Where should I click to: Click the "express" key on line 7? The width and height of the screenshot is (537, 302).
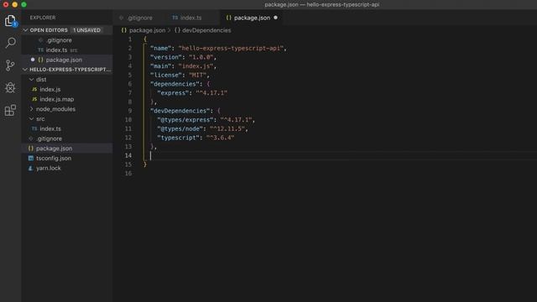tap(173, 93)
